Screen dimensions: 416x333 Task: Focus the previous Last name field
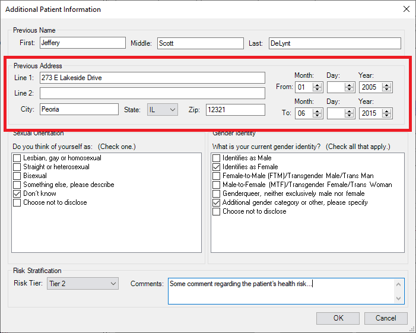334,43
